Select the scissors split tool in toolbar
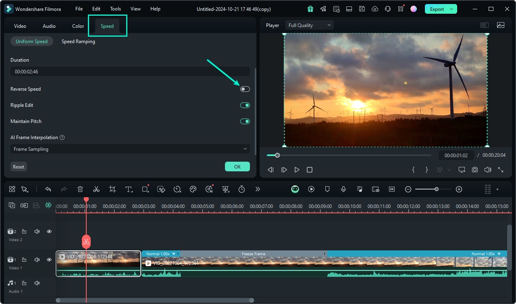The width and height of the screenshot is (516, 304). [x=96, y=189]
